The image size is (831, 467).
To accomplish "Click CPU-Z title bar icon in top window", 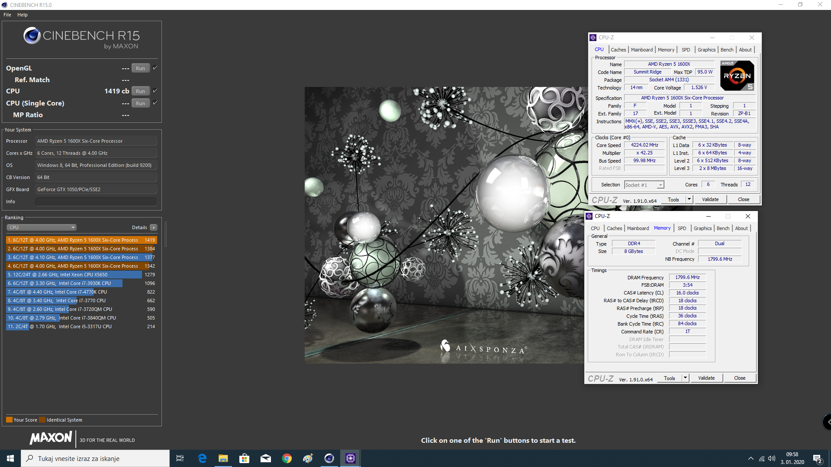I will point(593,38).
